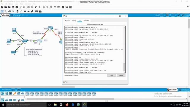Screen dimensions: 190x107
Task: Open the Edit menu
Action: (6, 4)
